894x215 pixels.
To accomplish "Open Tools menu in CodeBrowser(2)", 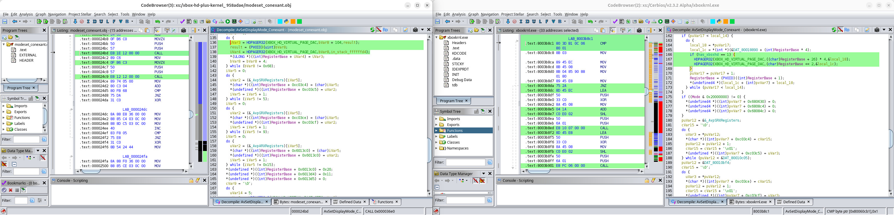I will pyautogui.click(x=558, y=14).
